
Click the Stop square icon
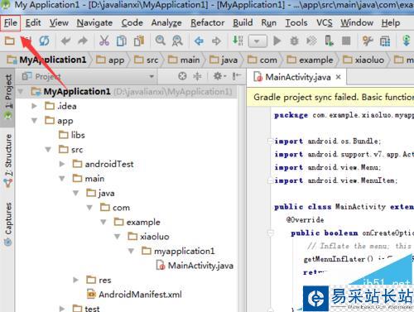[346, 41]
